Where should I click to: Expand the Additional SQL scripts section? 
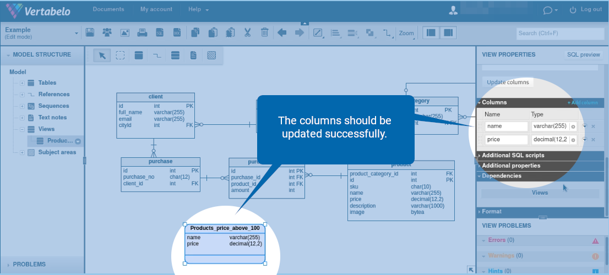540,155
